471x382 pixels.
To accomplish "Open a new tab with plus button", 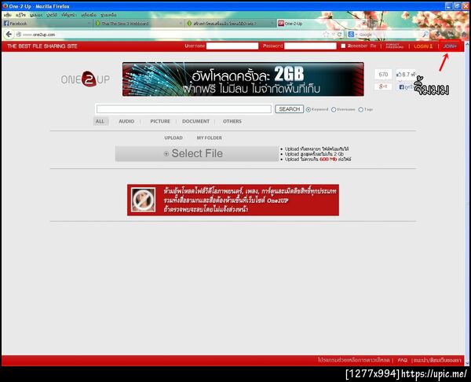I will click(x=374, y=23).
